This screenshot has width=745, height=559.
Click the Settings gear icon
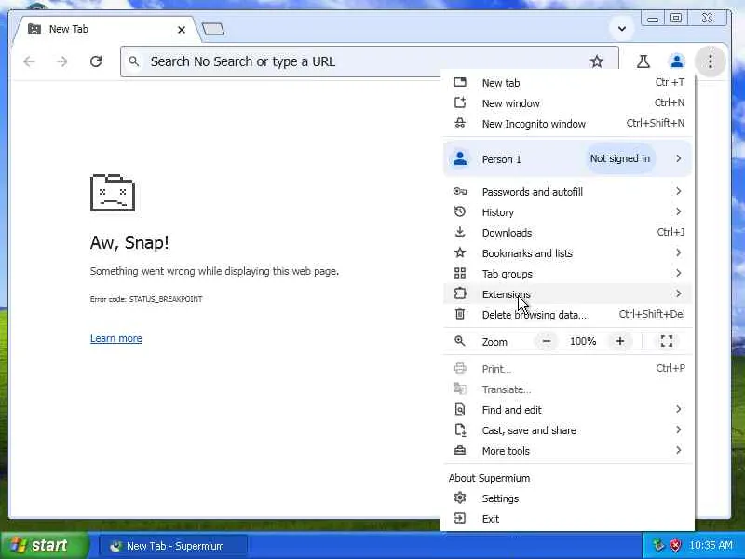click(x=460, y=498)
